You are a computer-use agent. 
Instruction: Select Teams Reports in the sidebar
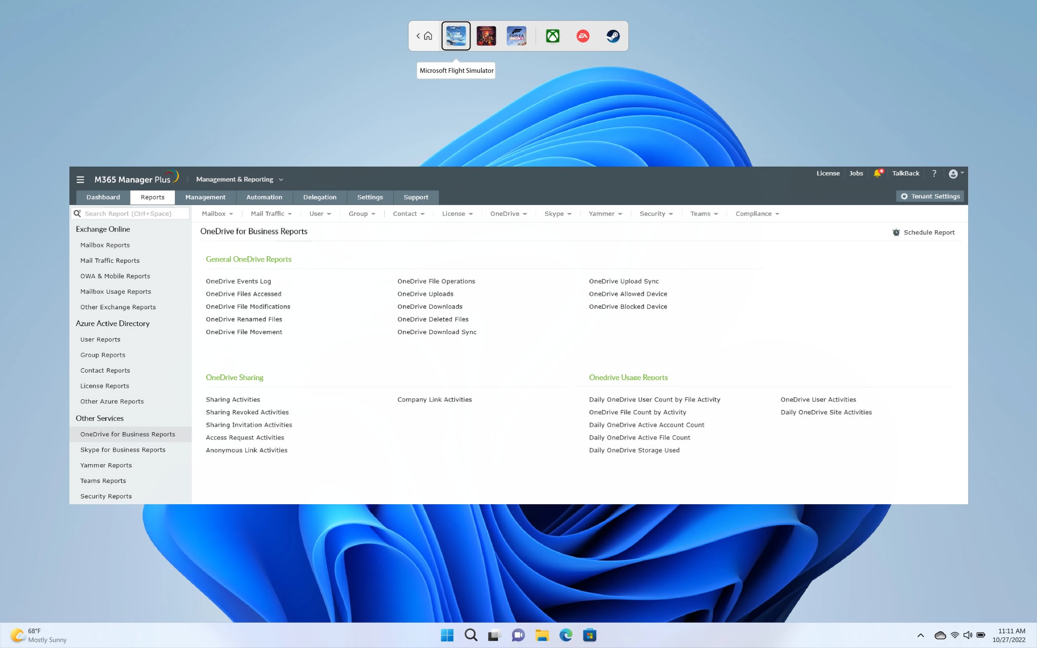point(103,481)
